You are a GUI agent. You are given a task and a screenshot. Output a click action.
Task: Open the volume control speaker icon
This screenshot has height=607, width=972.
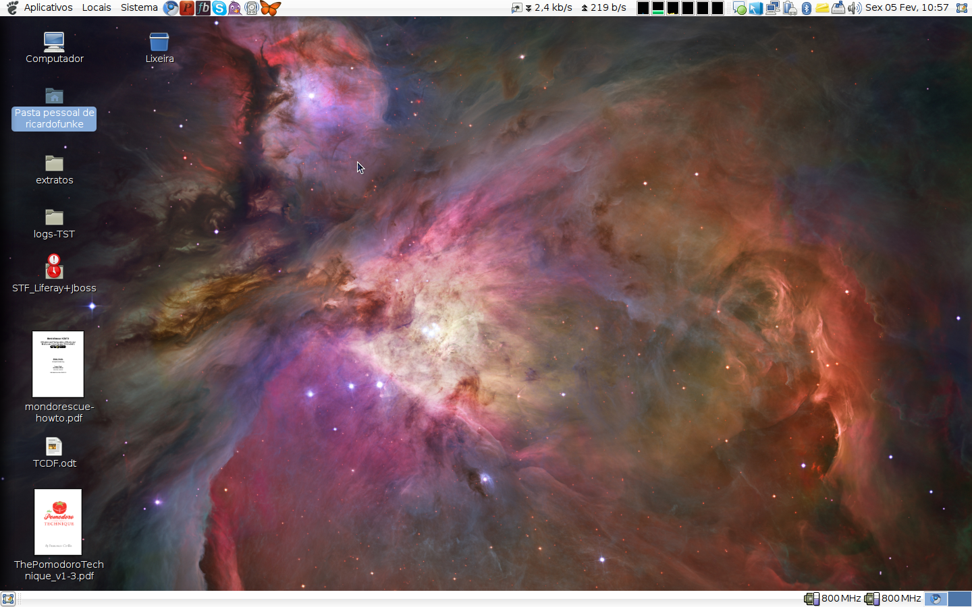pyautogui.click(x=855, y=8)
